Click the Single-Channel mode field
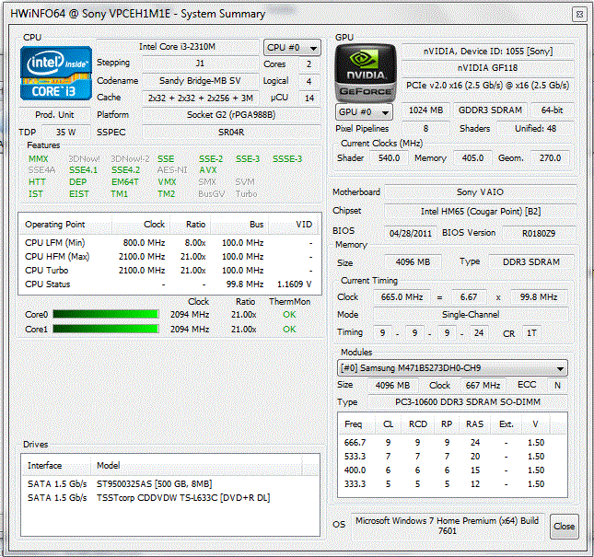 [471, 314]
